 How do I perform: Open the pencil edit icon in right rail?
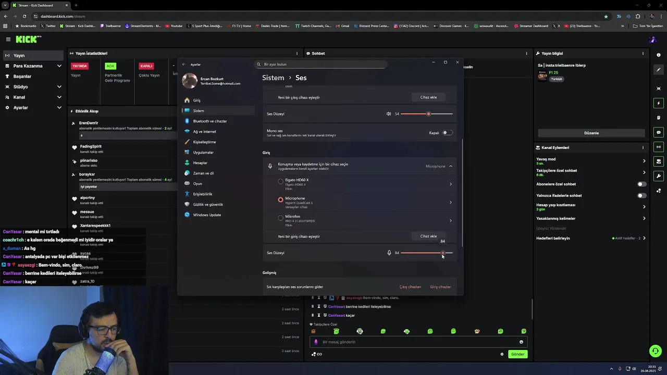click(x=659, y=70)
